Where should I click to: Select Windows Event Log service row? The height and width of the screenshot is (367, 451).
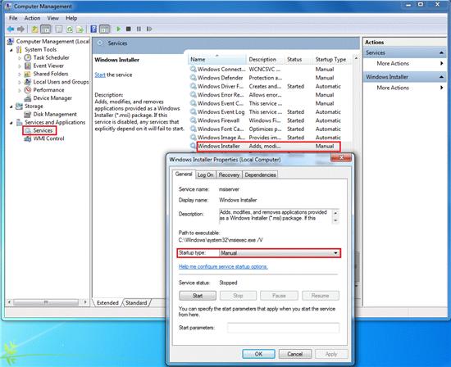(270, 111)
